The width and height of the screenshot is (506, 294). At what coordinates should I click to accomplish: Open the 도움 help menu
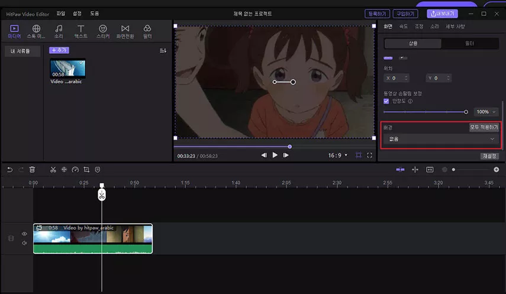click(x=94, y=14)
